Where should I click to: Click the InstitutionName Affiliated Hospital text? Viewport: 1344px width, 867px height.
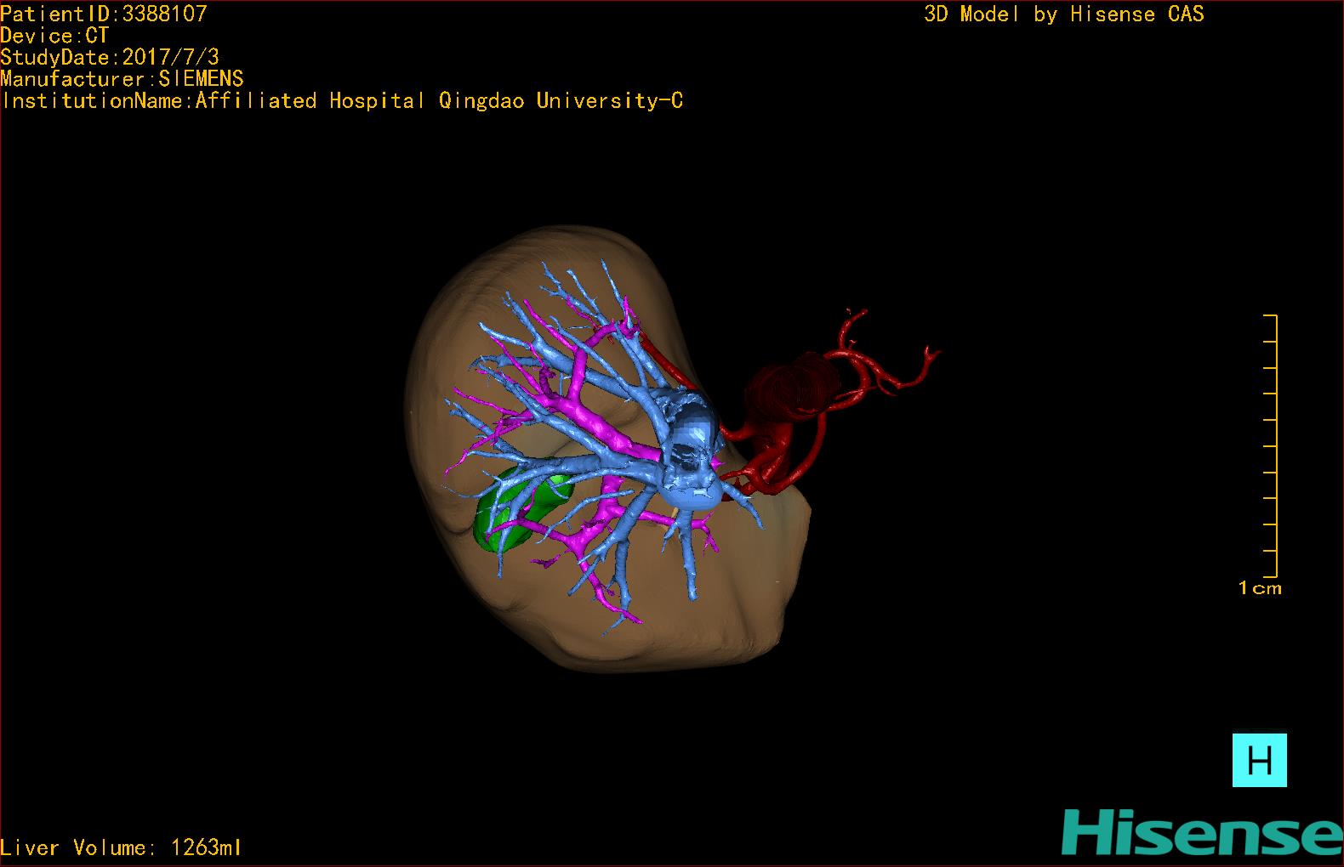pyautogui.click(x=342, y=101)
